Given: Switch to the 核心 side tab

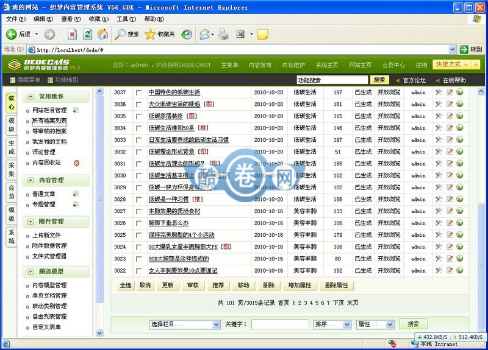Looking at the screenshot, I should tap(12, 102).
